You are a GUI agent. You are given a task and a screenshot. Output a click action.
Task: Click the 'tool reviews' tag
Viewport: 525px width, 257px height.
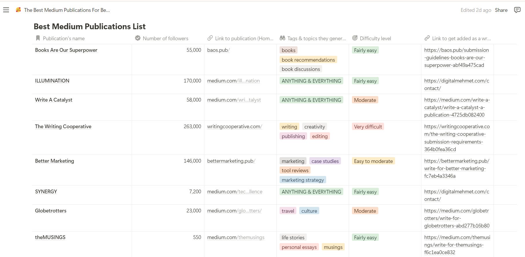click(295, 170)
